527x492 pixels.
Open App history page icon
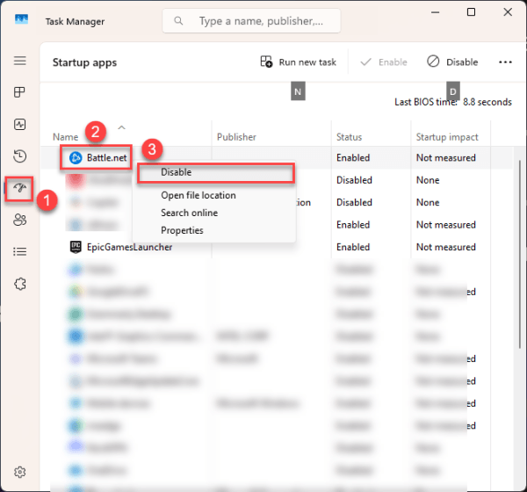(x=19, y=156)
